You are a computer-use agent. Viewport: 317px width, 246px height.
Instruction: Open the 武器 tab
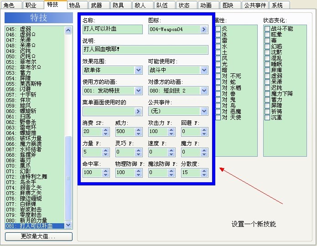pyautogui.click(x=99, y=5)
